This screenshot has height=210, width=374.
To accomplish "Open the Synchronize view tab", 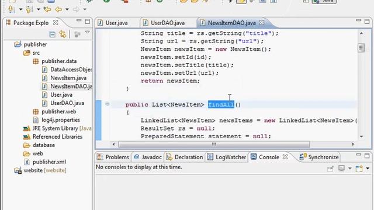I will point(319,157).
